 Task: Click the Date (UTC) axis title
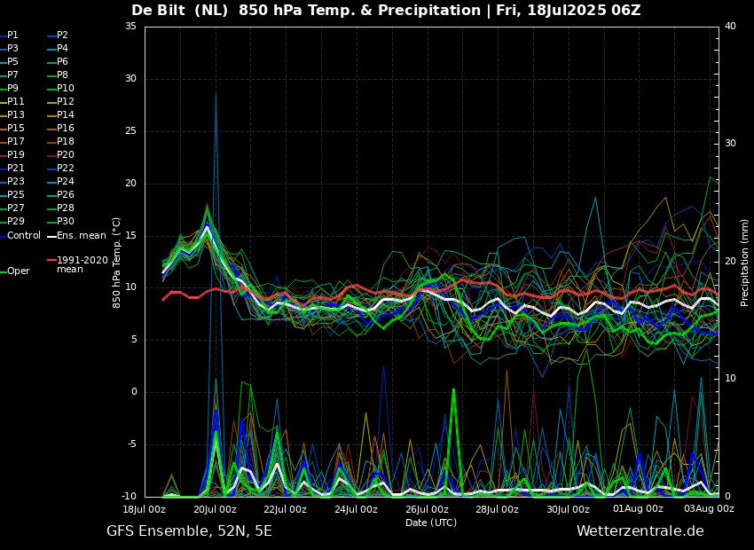tap(431, 522)
